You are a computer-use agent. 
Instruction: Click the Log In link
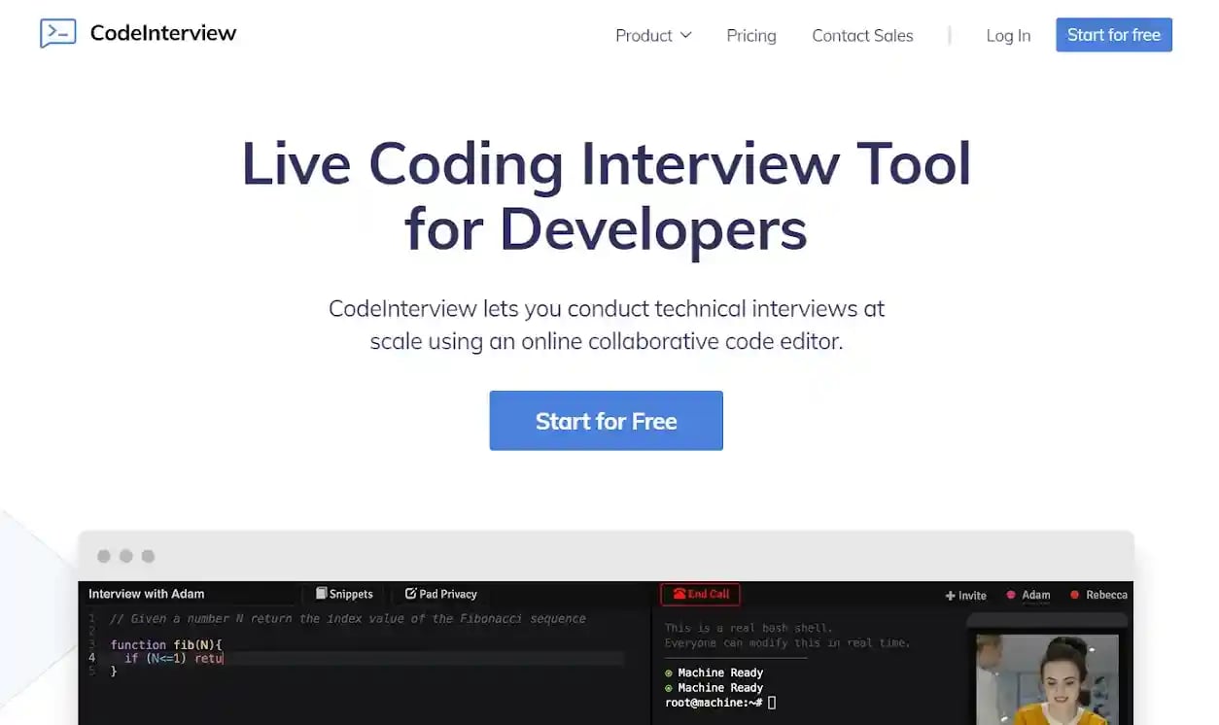[x=1007, y=35]
